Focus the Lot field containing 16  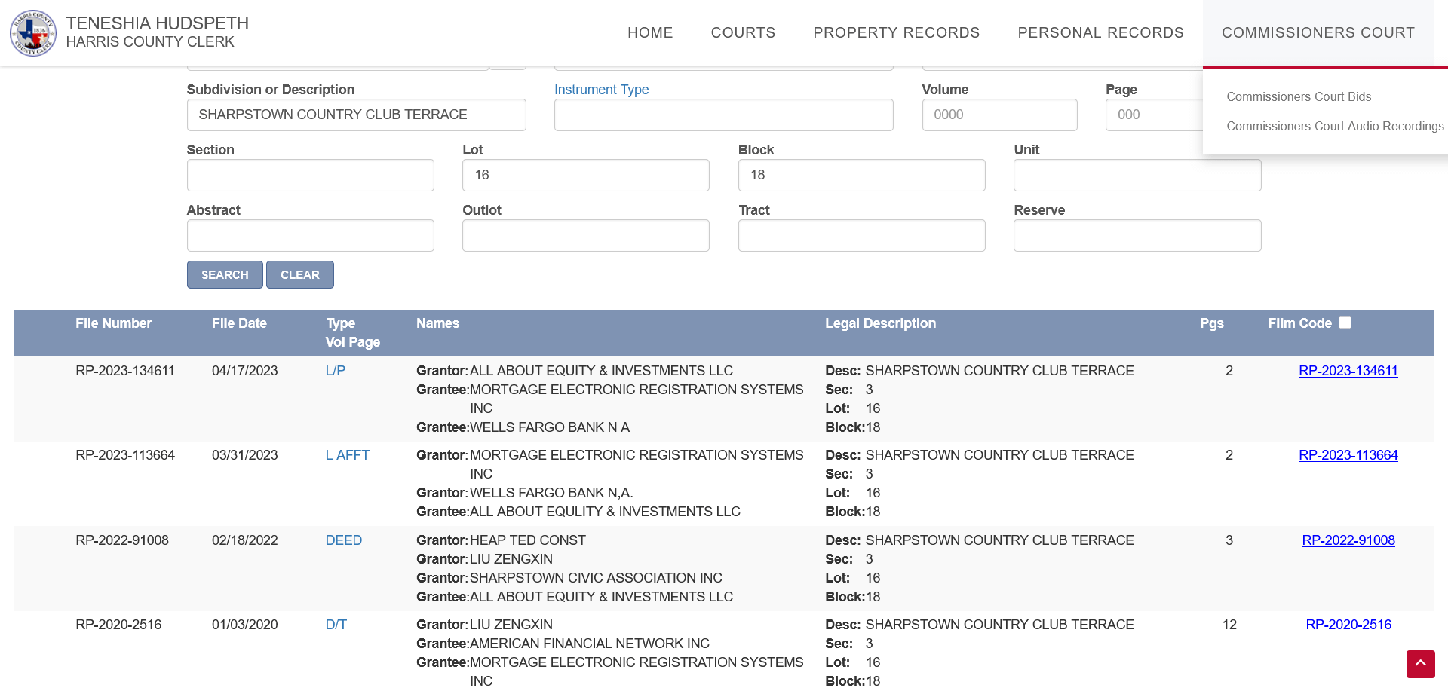point(585,175)
